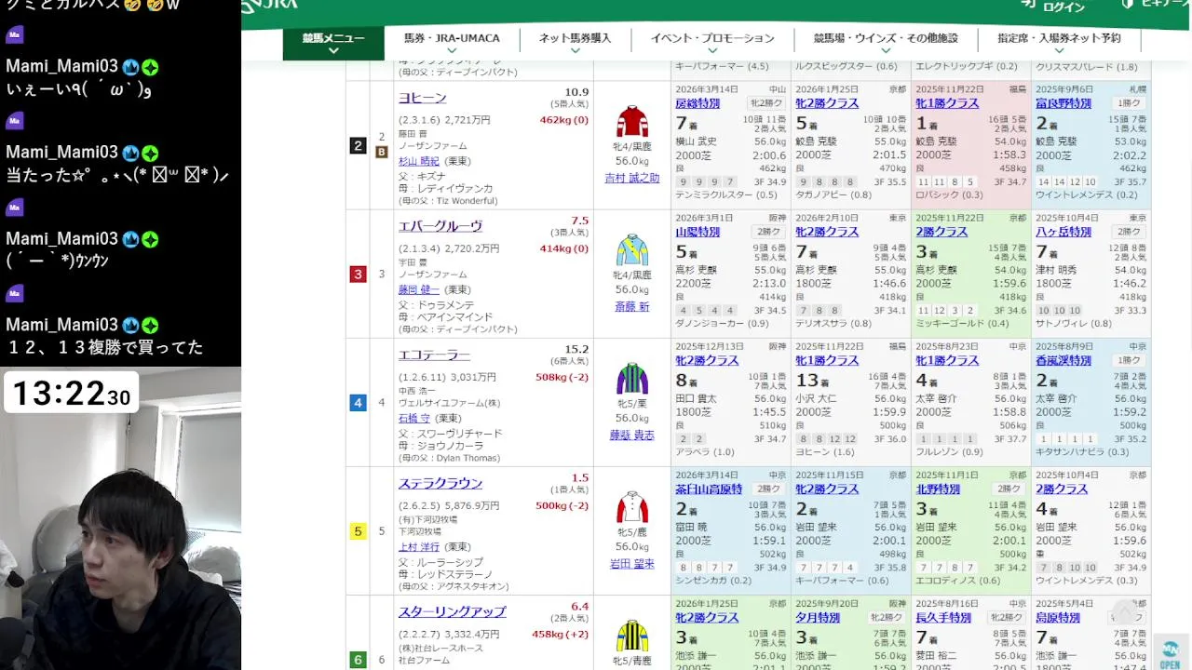Click green badge beside Mami_Mami03 above ｳﾝｳﾝ message
This screenshot has width=1192, height=670.
[150, 239]
